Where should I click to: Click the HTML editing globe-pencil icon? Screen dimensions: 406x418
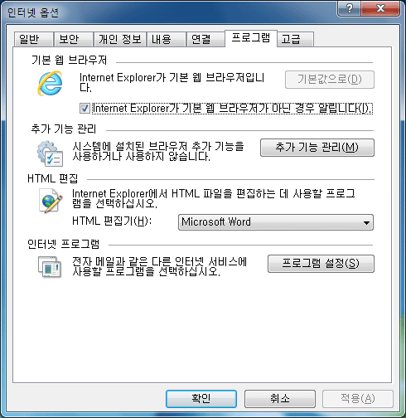(51, 201)
